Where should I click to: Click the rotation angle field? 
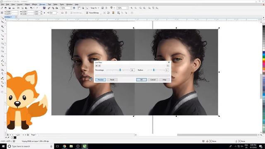53,13
